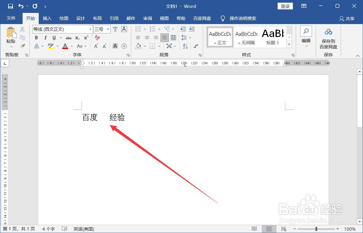The image size is (363, 233).
Task: Expand the styles gallery
Action: 289,45
